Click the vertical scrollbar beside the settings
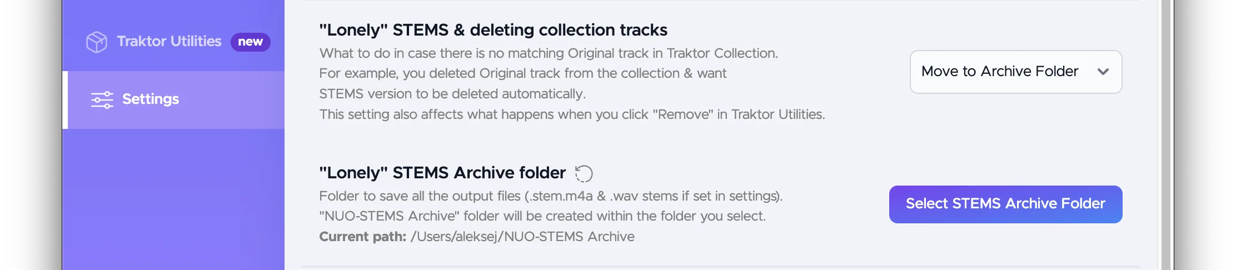Image resolution: width=1236 pixels, height=270 pixels. 1167,135
